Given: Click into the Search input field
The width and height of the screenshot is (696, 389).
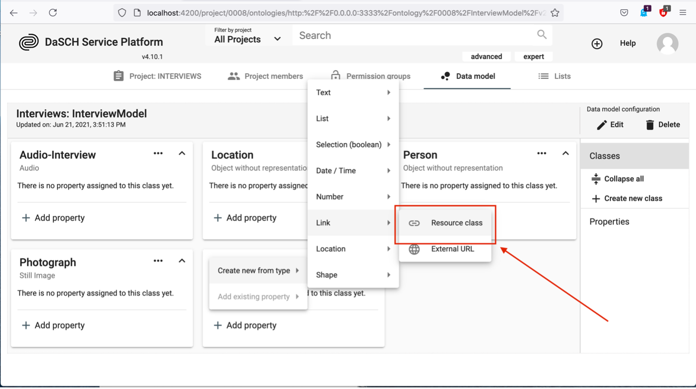Looking at the screenshot, I should pos(414,35).
